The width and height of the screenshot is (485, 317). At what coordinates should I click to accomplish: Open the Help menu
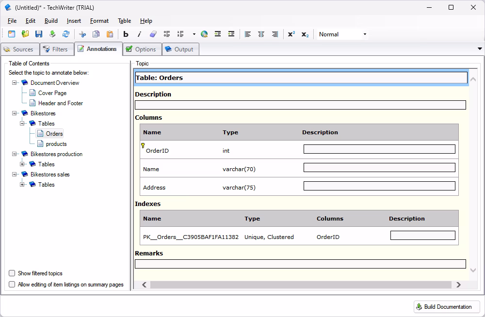(x=146, y=21)
